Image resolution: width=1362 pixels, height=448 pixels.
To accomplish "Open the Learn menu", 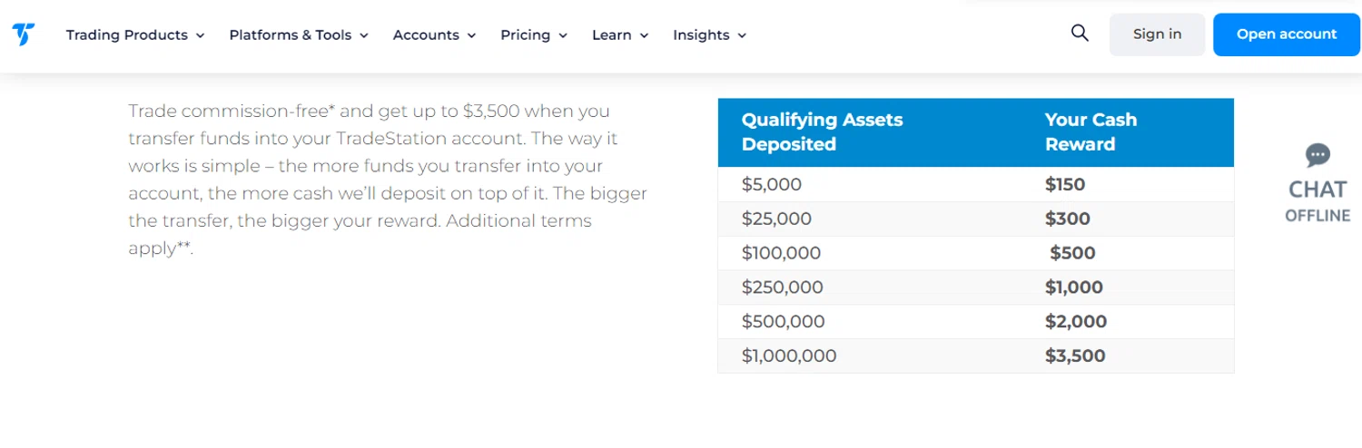I will tap(620, 35).
